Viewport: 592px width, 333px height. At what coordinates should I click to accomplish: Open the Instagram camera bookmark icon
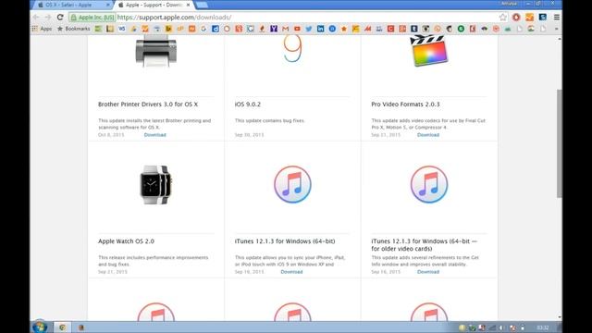(425, 29)
